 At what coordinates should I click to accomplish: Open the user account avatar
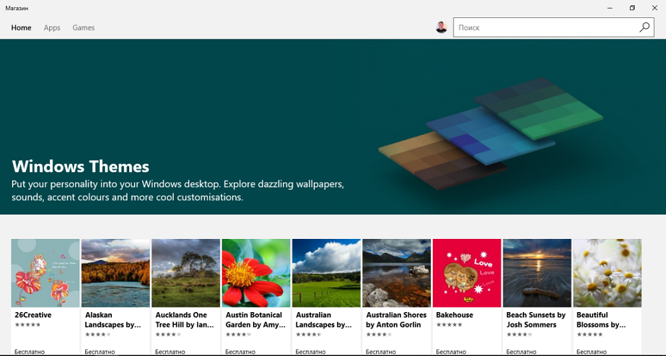point(442,27)
